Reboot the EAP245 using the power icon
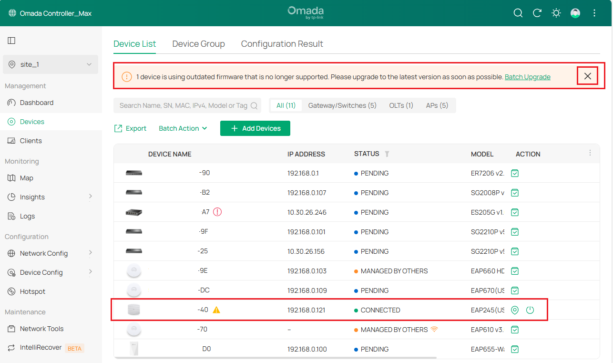 530,310
